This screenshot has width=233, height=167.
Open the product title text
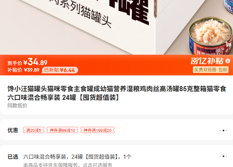(x=116, y=93)
